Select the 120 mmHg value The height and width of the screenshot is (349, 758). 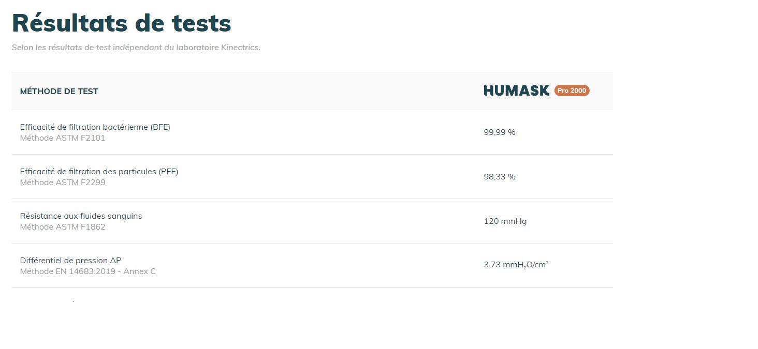[x=505, y=221]
